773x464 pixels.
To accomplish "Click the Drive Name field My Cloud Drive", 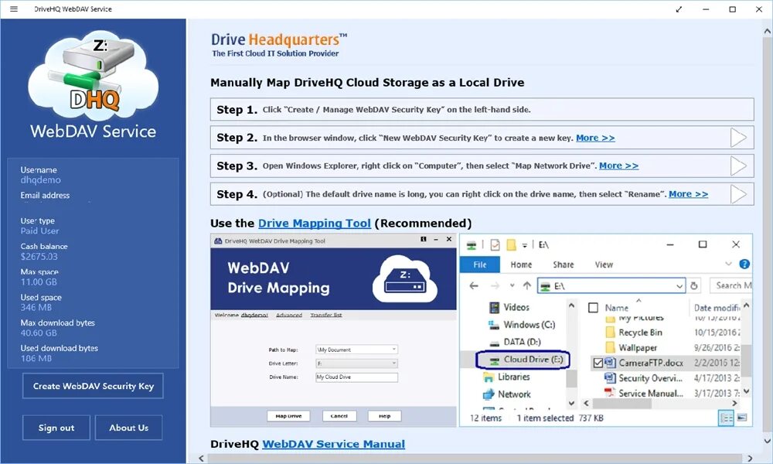I will [356, 377].
